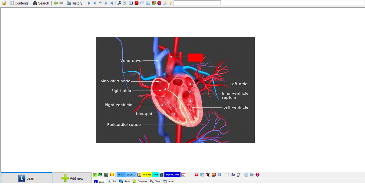The image size is (365, 184).
Task: Go to the next element
Action: click(106, 3)
